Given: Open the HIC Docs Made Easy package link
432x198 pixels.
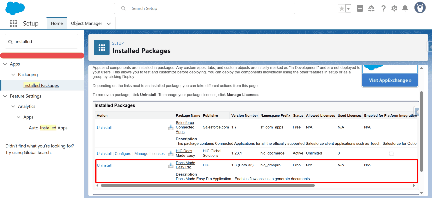Looking at the screenshot, I should [x=185, y=153].
